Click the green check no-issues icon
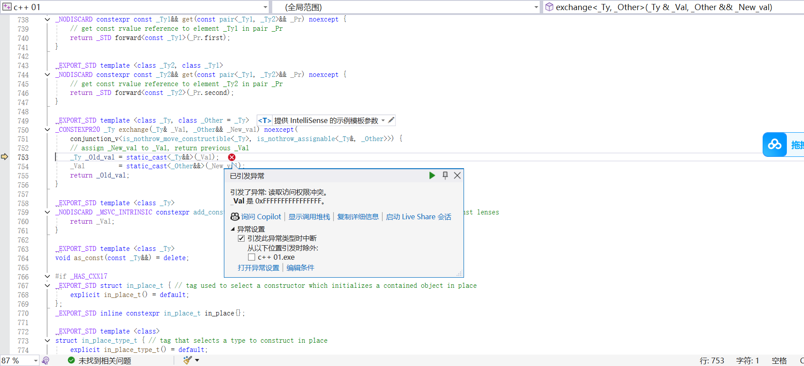 coord(71,360)
